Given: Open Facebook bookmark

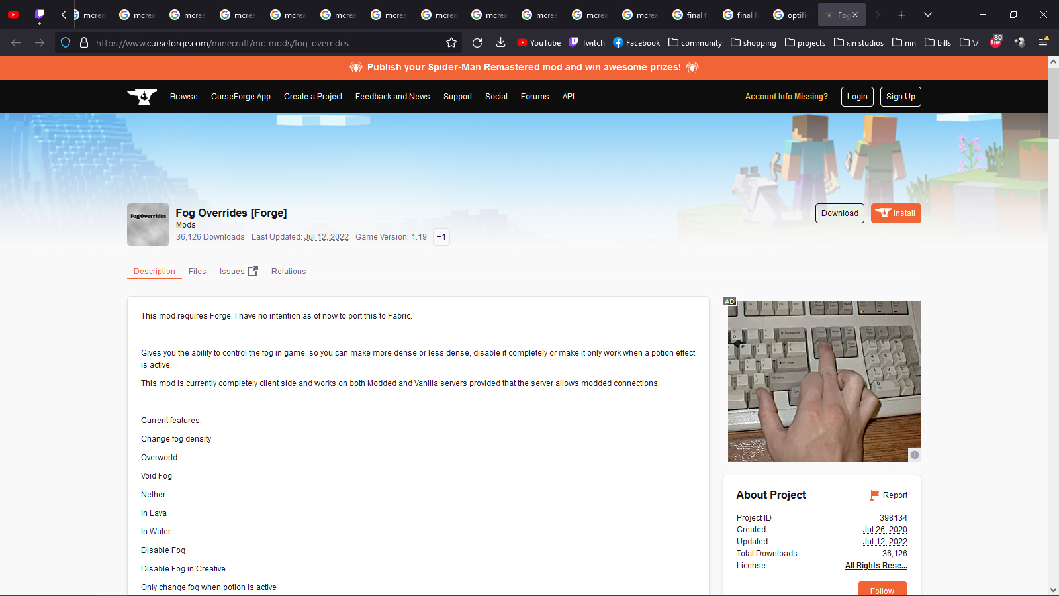Looking at the screenshot, I should [636, 43].
